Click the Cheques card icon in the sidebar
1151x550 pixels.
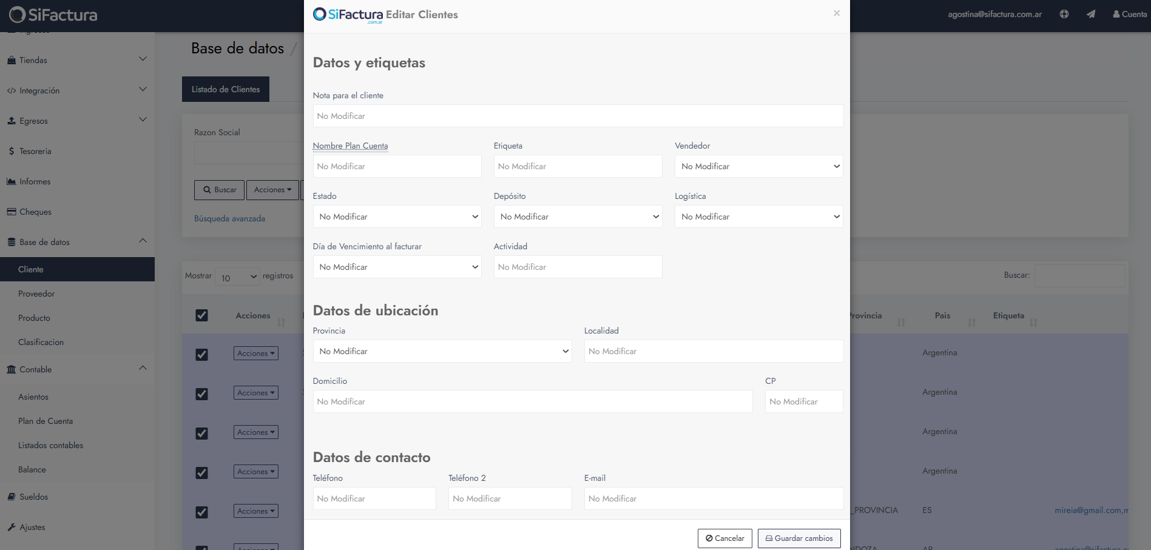pos(12,212)
